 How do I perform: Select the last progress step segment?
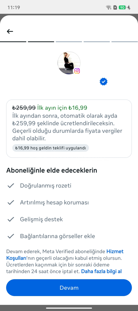[x=125, y=42]
